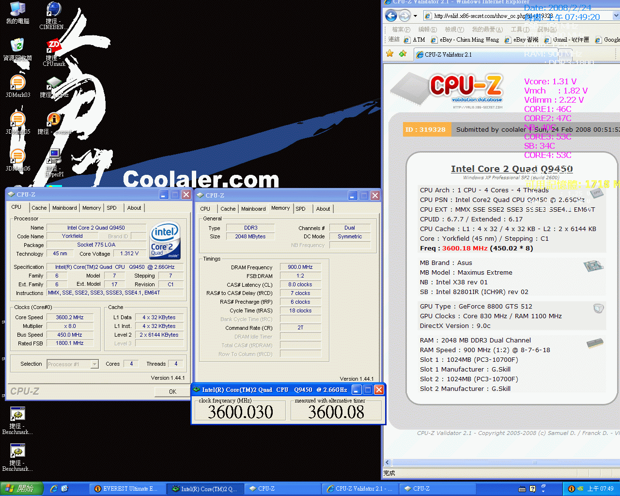Viewport: 620px width, 496px height.
Task: Switch to the EVEREST Ultimate taskbar button
Action: tap(127, 489)
